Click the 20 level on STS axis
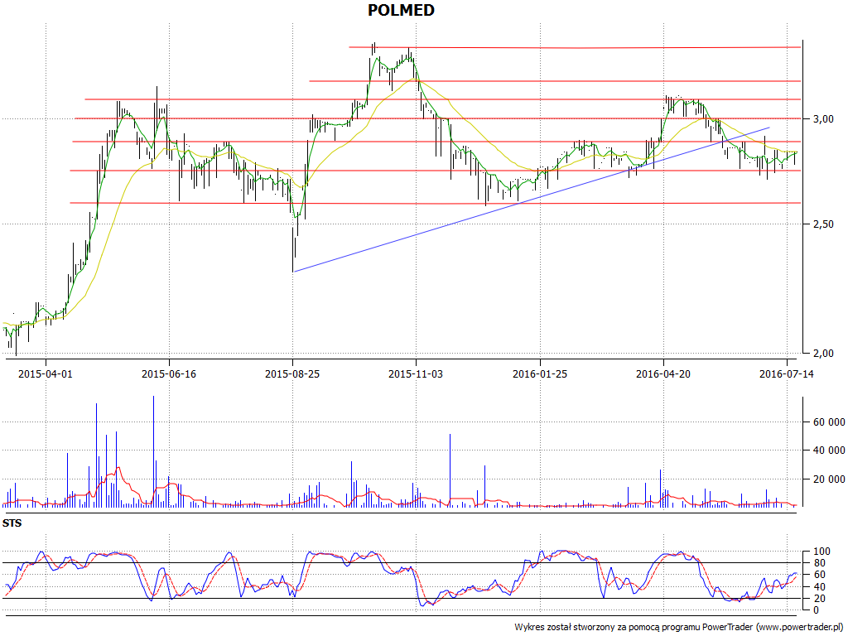848x636 pixels. [x=819, y=599]
